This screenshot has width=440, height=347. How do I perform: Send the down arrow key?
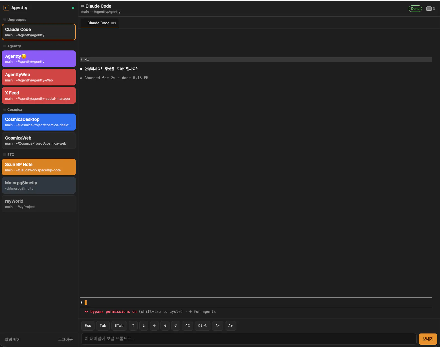pyautogui.click(x=144, y=326)
